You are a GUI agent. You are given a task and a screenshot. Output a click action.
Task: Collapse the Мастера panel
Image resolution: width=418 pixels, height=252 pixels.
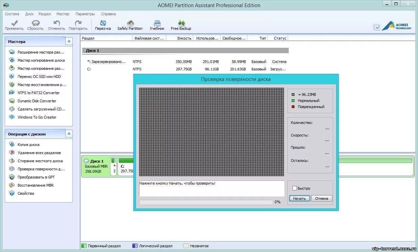(69, 41)
